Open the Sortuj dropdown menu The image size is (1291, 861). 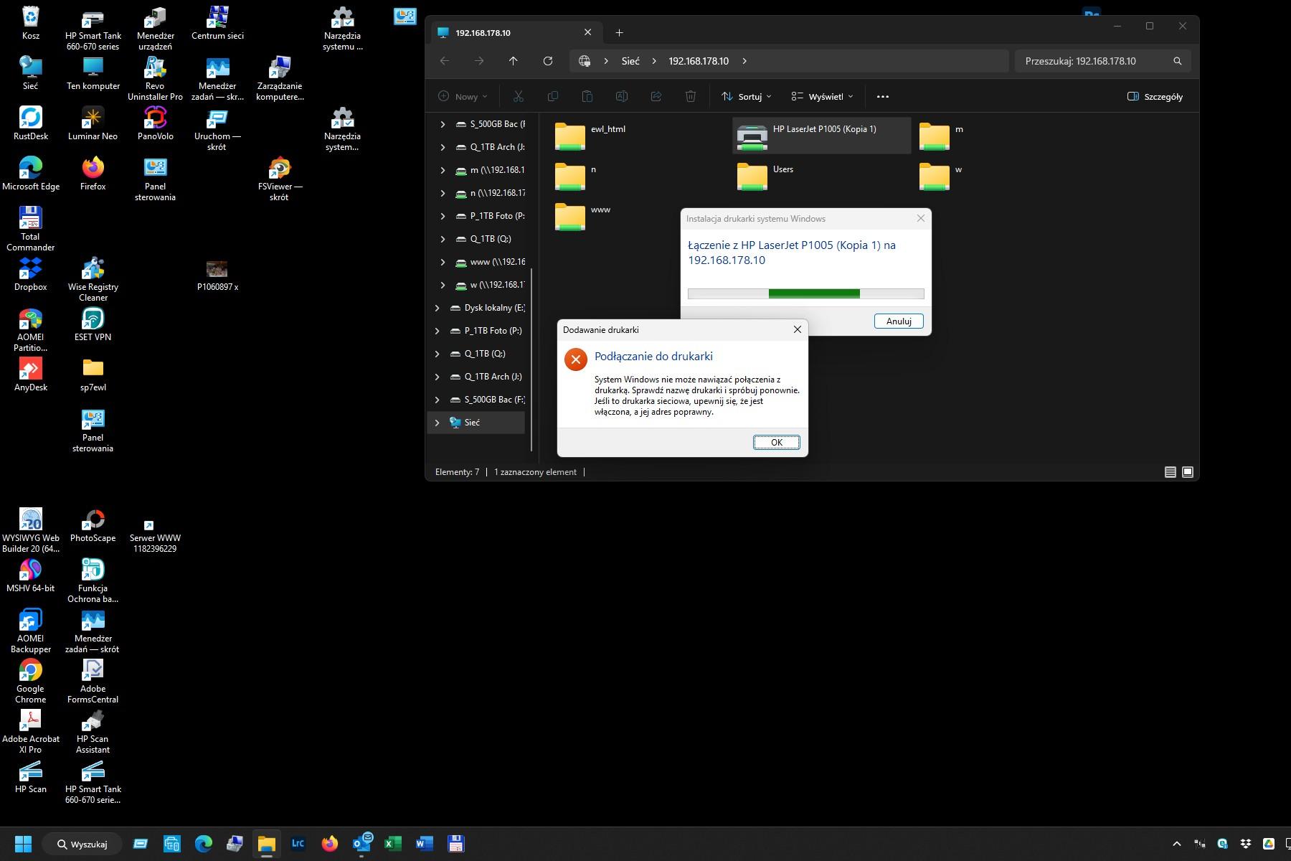(x=747, y=96)
